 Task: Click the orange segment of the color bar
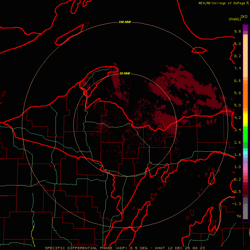pos(245,96)
